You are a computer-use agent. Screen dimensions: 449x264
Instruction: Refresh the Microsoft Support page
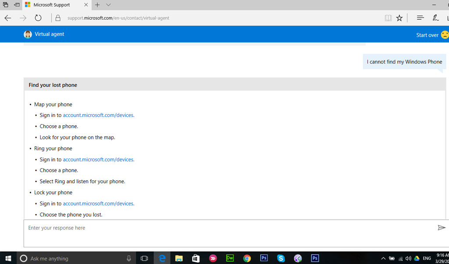point(38,18)
